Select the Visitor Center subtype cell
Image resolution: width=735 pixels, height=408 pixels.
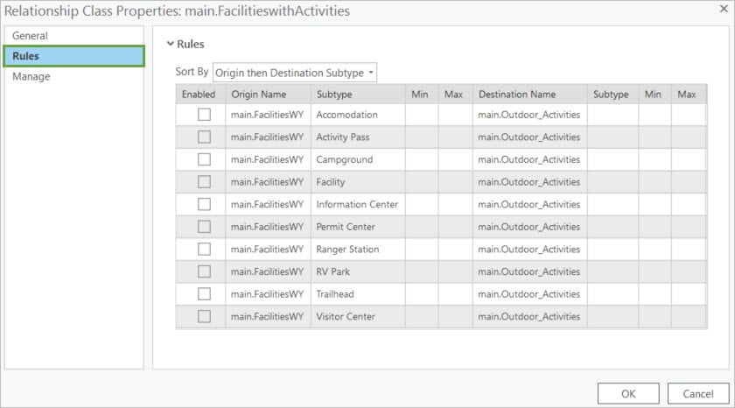[x=358, y=317]
